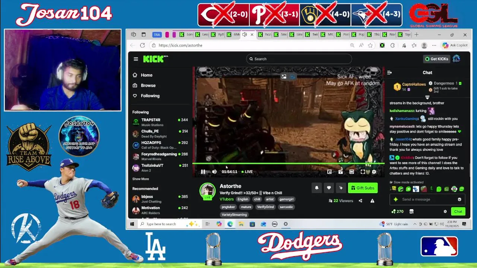The height and width of the screenshot is (268, 477).
Task: Open Microsoft Edge from the taskbar
Action: coord(230,224)
